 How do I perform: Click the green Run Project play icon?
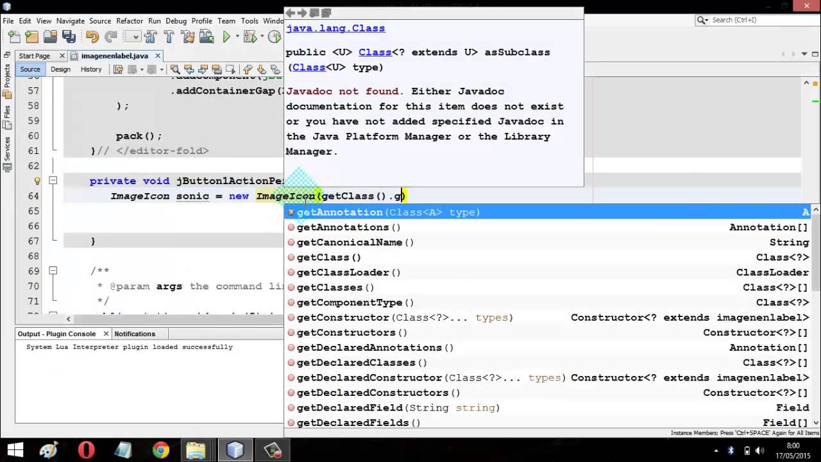(x=226, y=37)
